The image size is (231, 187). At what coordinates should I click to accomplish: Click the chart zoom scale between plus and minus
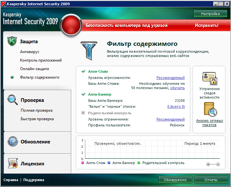(x=213, y=164)
